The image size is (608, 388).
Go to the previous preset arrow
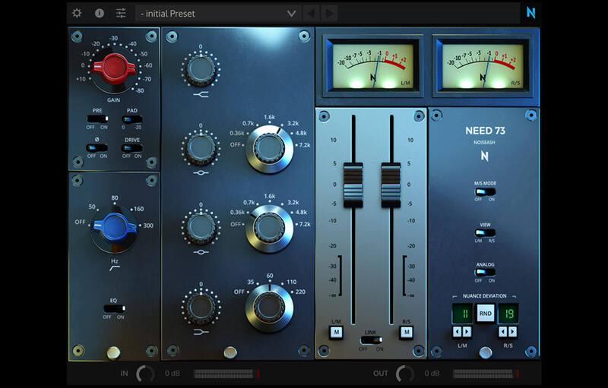coord(311,13)
